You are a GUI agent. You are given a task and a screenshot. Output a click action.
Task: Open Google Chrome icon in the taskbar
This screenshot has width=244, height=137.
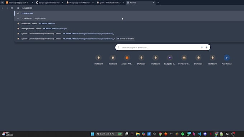coord(160,134)
